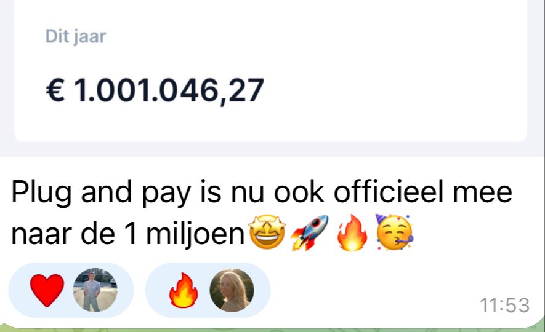The height and width of the screenshot is (332, 545).
Task: Click the rocket emoji in the message
Action: tap(309, 232)
